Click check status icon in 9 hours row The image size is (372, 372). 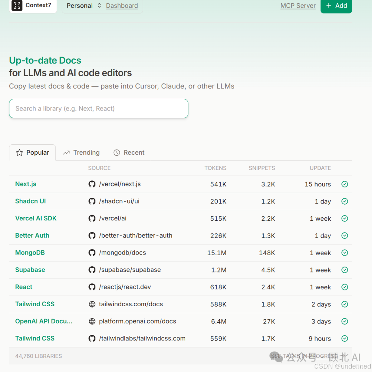coord(344,338)
